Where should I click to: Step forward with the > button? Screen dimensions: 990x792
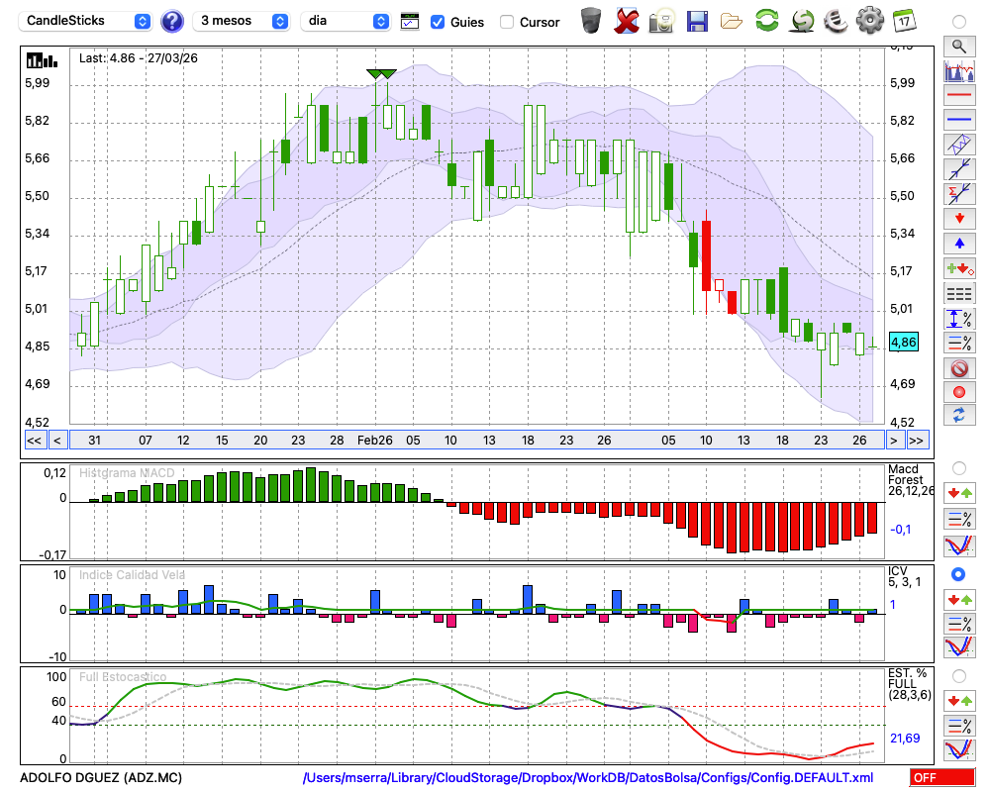point(893,441)
